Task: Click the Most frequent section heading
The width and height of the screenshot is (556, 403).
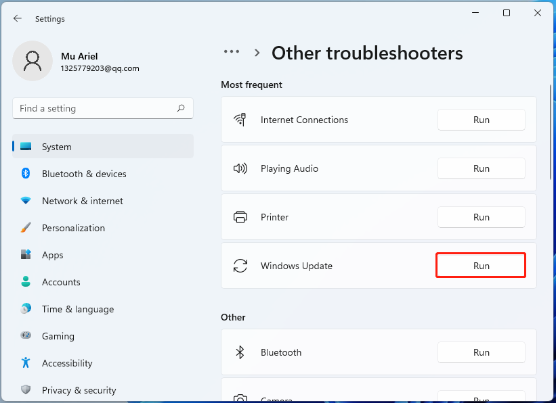Action: (251, 85)
